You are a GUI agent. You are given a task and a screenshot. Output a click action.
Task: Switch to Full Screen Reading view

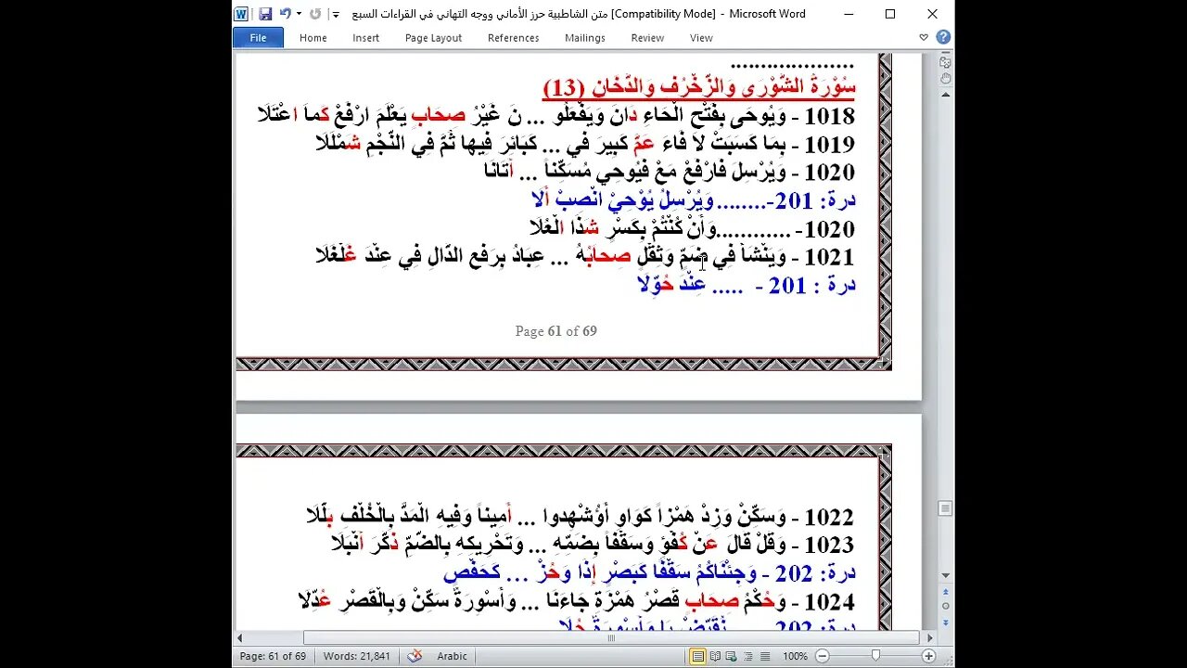coord(715,656)
